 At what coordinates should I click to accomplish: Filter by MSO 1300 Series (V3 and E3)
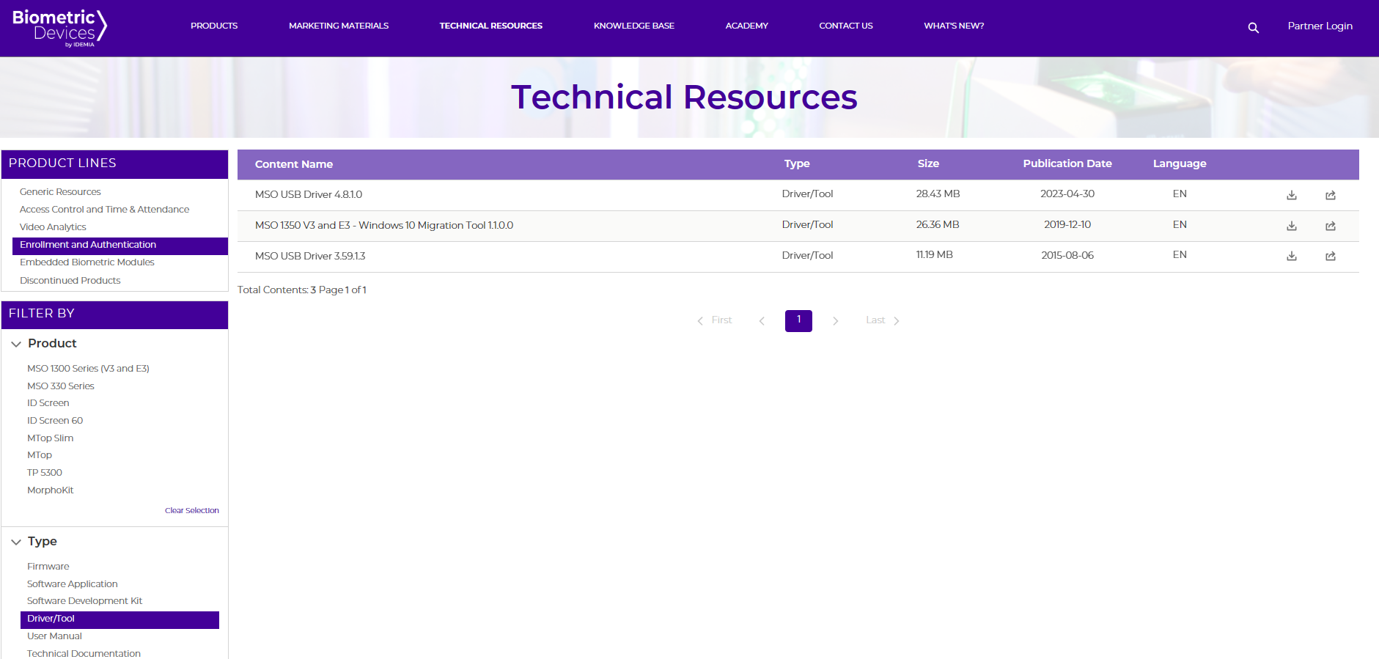[88, 369]
